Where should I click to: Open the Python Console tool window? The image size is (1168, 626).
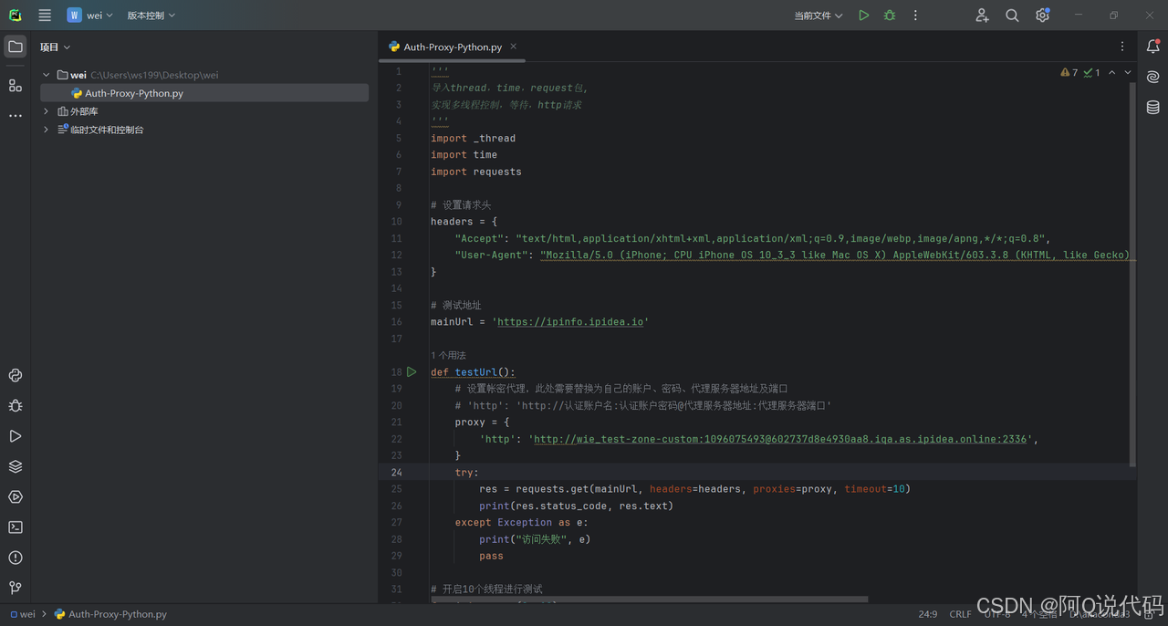point(16,375)
